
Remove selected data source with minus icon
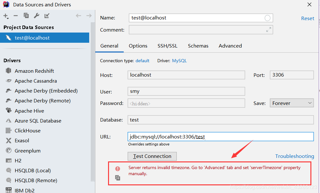pyautogui.click(x=16, y=16)
